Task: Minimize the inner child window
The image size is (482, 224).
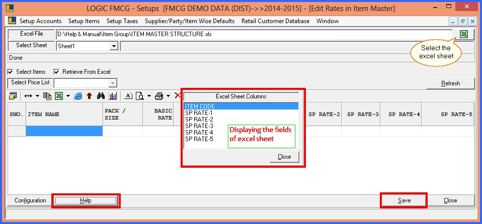Action: click(453, 21)
